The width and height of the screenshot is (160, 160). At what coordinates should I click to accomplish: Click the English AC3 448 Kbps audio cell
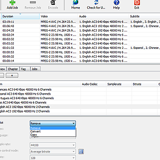103,56
